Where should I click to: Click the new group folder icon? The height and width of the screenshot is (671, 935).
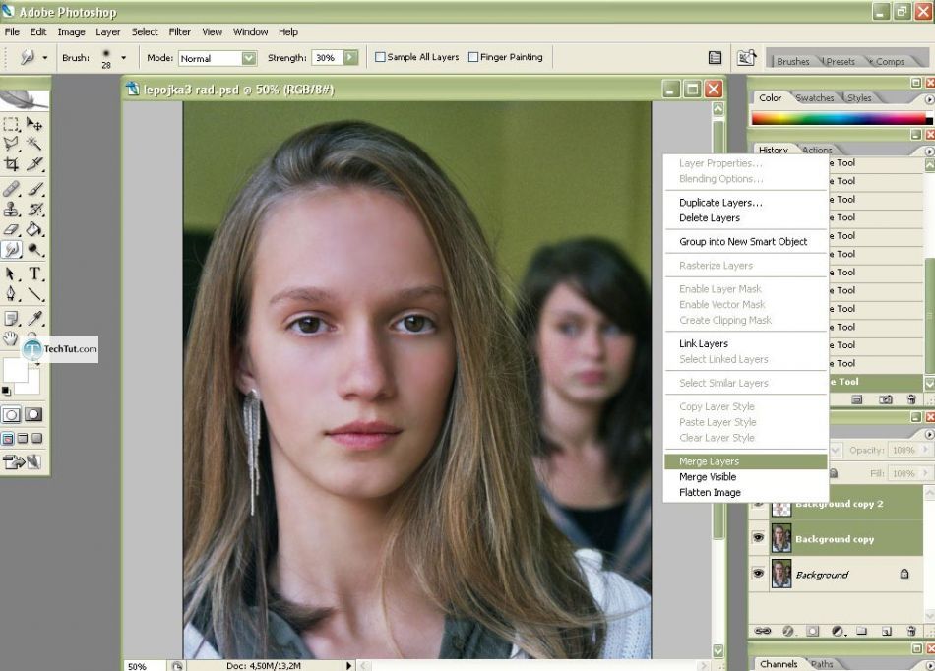(861, 631)
